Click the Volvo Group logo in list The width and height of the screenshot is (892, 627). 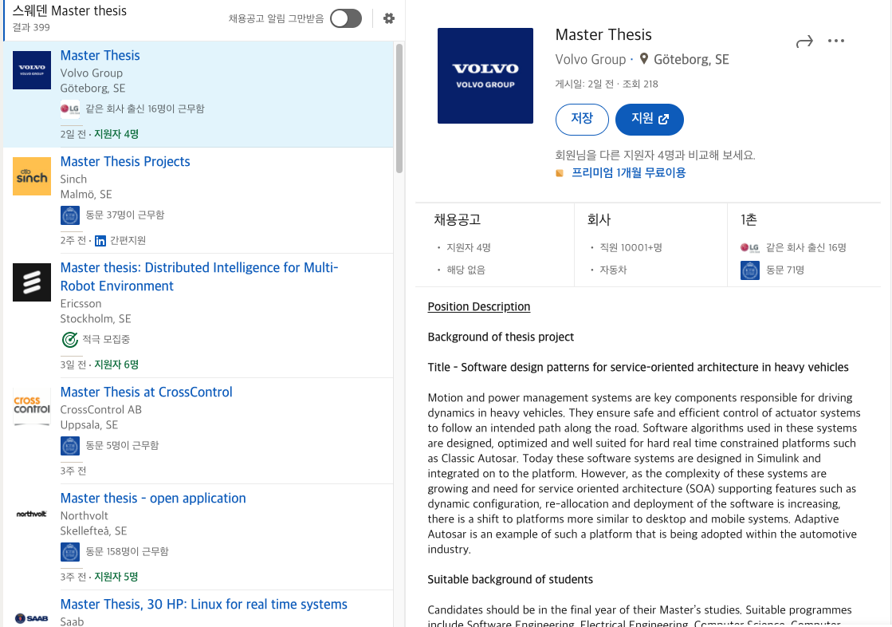(32, 70)
